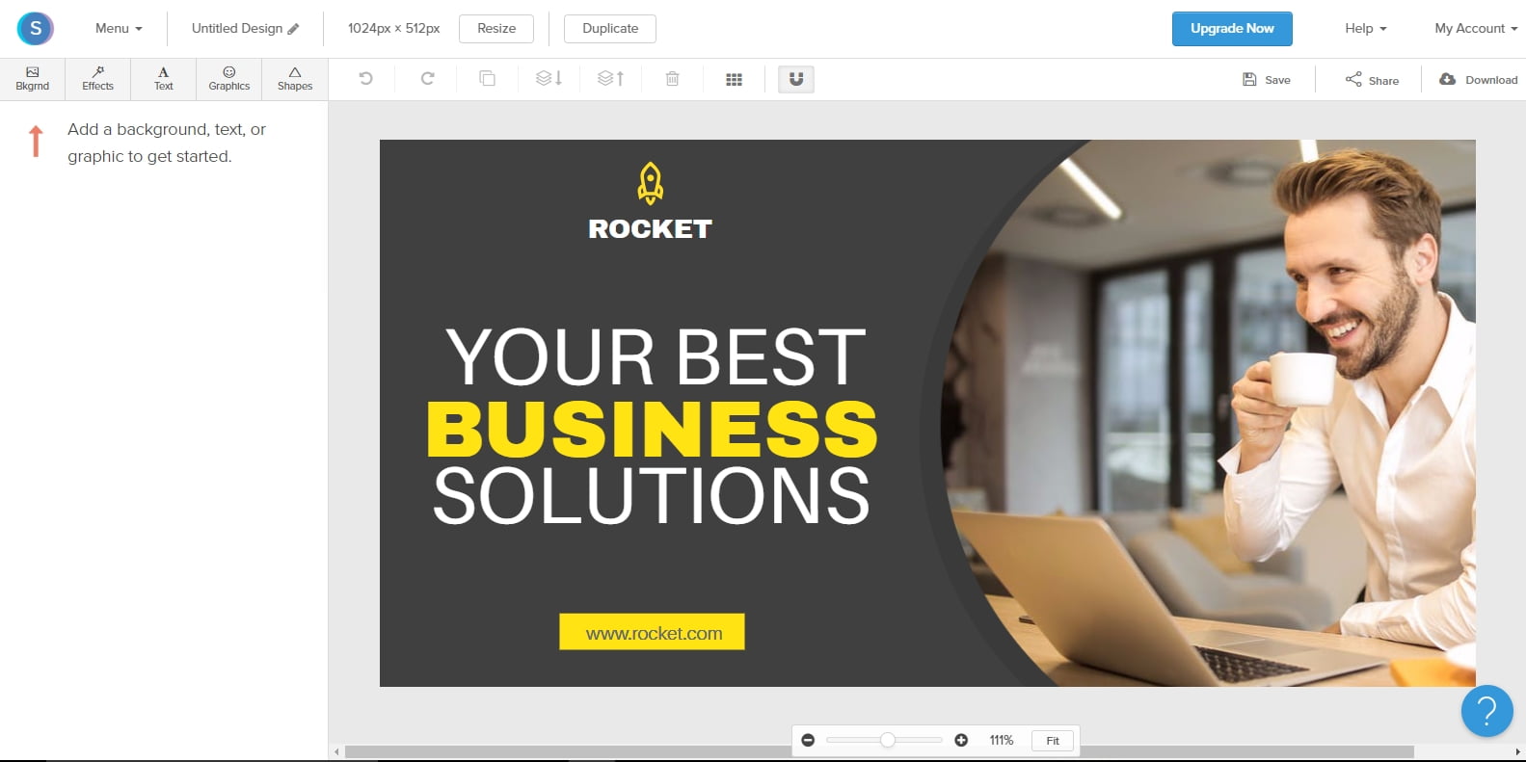Image resolution: width=1526 pixels, height=762 pixels.
Task: Click the 111% zoom value
Action: [x=1002, y=740]
